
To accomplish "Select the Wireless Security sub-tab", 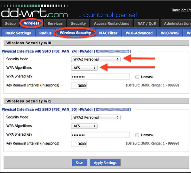I will pyautogui.click(x=75, y=33).
